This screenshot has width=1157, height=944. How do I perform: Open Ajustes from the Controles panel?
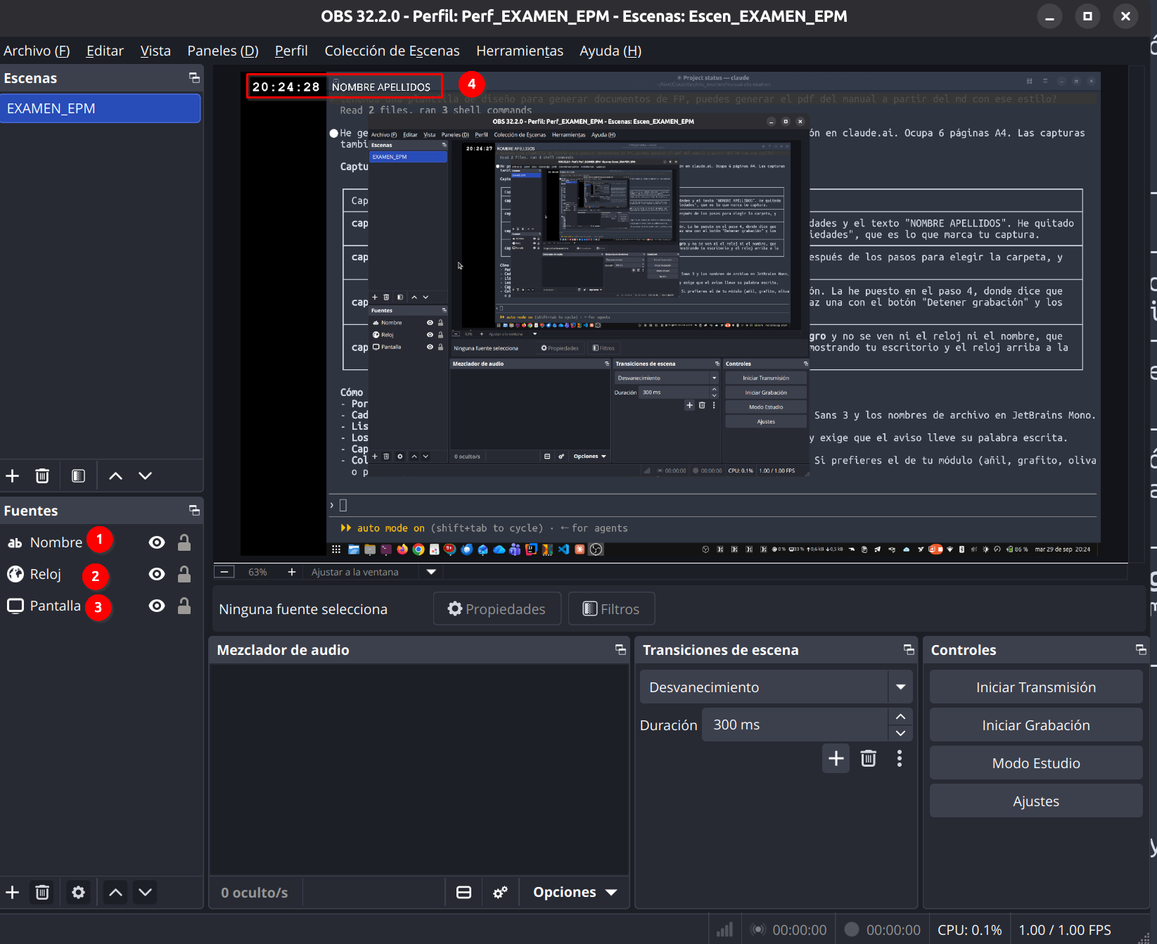tap(1036, 801)
